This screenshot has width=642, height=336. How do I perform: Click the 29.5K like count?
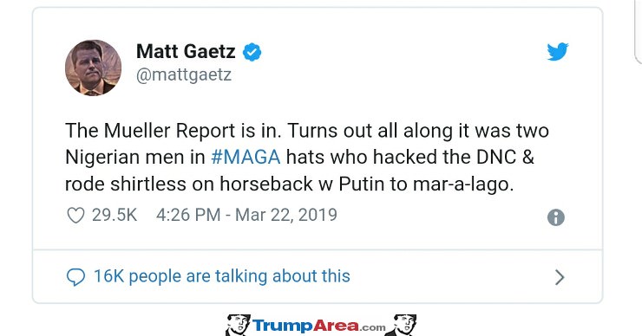pos(115,215)
